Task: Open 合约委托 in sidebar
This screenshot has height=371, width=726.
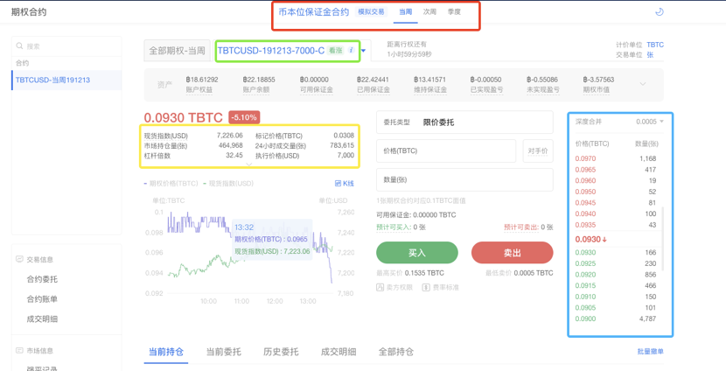Action: (x=42, y=279)
